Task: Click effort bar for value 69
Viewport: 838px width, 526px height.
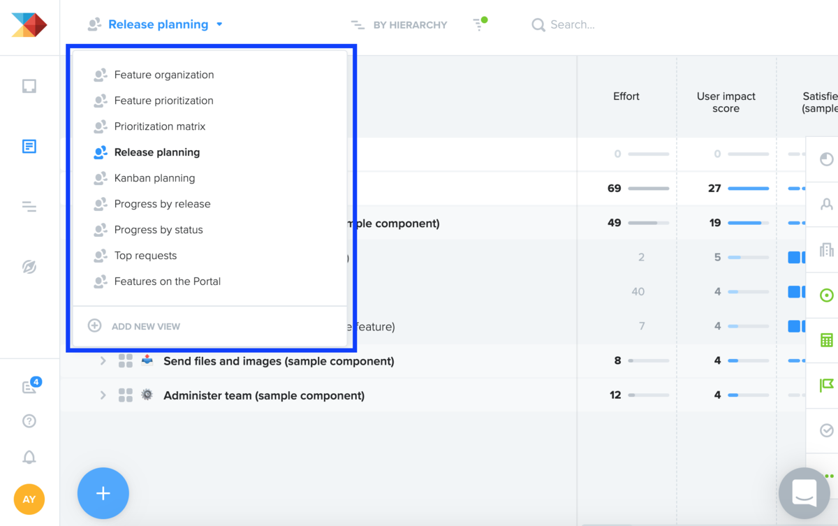Action: [x=649, y=189]
